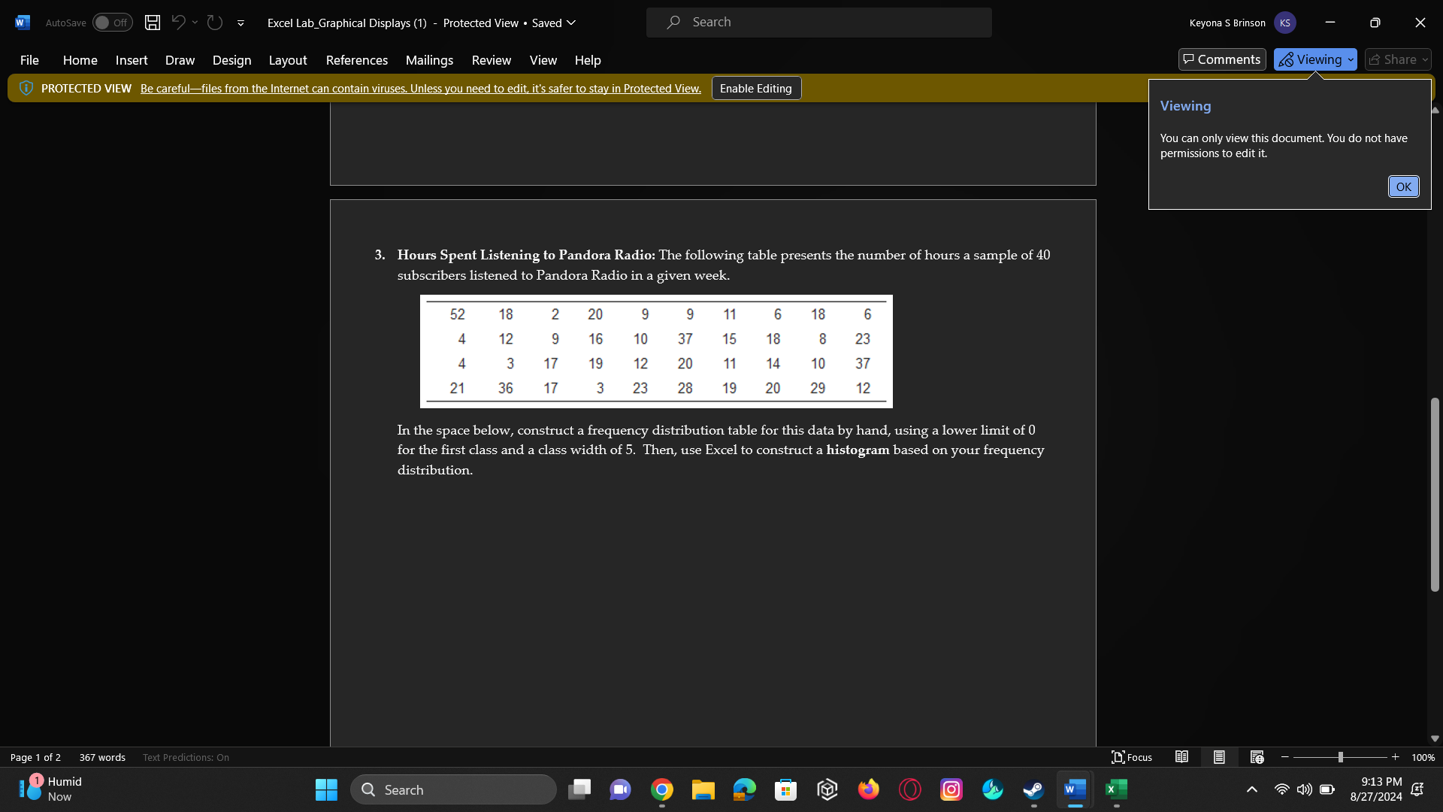The height and width of the screenshot is (812, 1443).
Task: Click the Enable Editing button
Action: [x=755, y=88]
